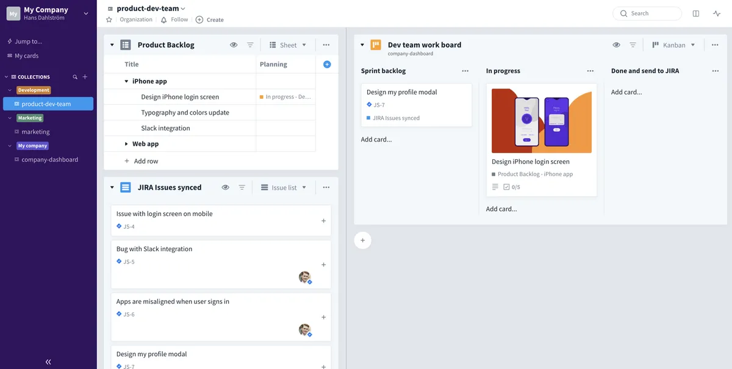The width and height of the screenshot is (732, 369).
Task: Click the Dev team work board kanban icon
Action: [376, 45]
